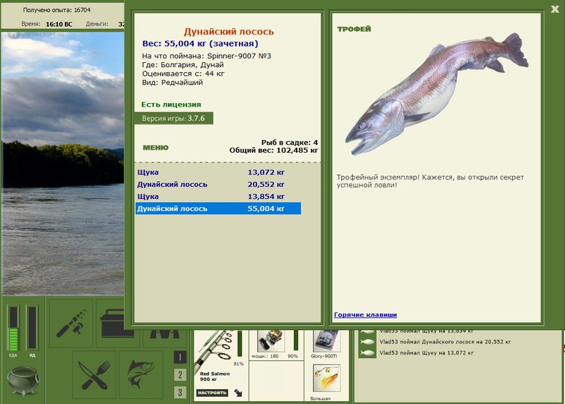Open the Горячие клавиши link
This screenshot has width=565, height=404.
click(x=365, y=314)
